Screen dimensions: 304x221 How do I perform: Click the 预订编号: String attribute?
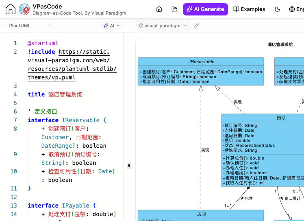(x=240, y=125)
